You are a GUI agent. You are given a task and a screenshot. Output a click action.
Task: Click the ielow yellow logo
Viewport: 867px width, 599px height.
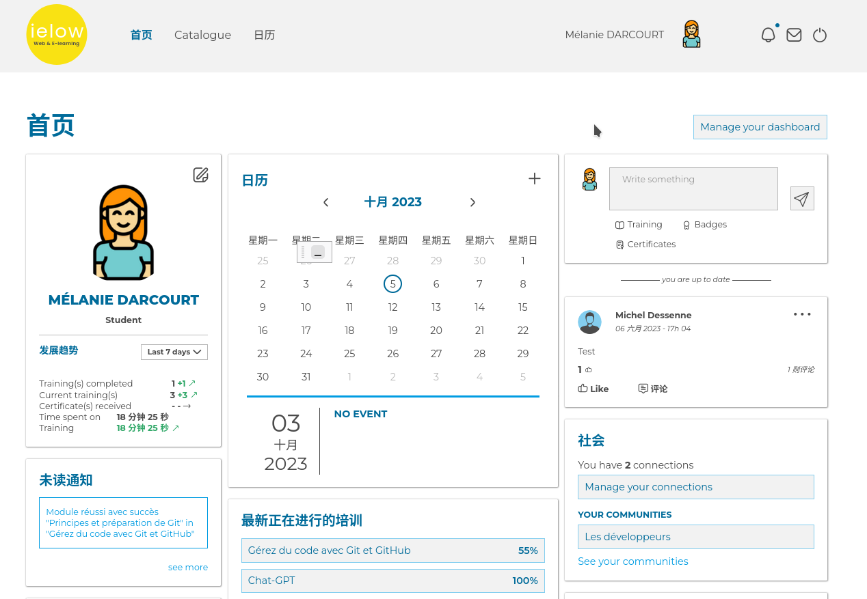(57, 35)
